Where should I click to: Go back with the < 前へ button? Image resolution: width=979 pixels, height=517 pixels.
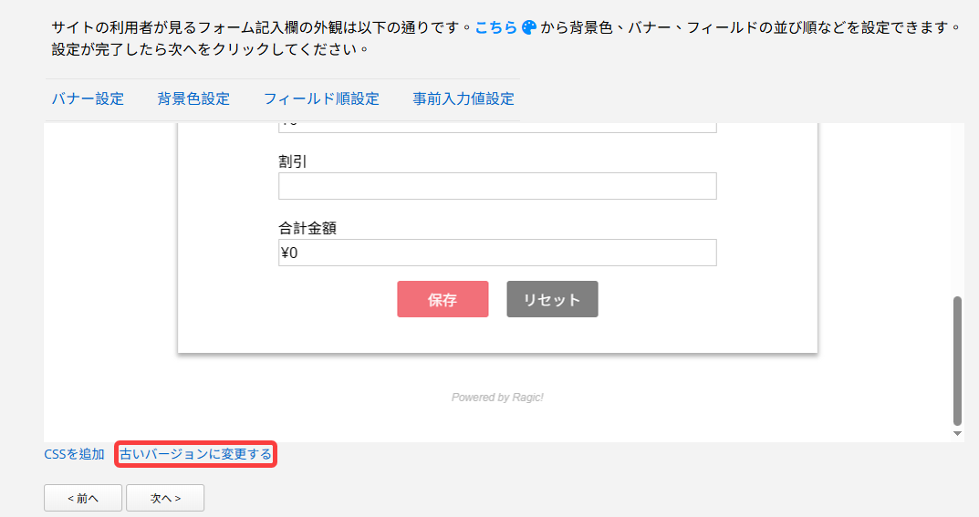coord(82,498)
